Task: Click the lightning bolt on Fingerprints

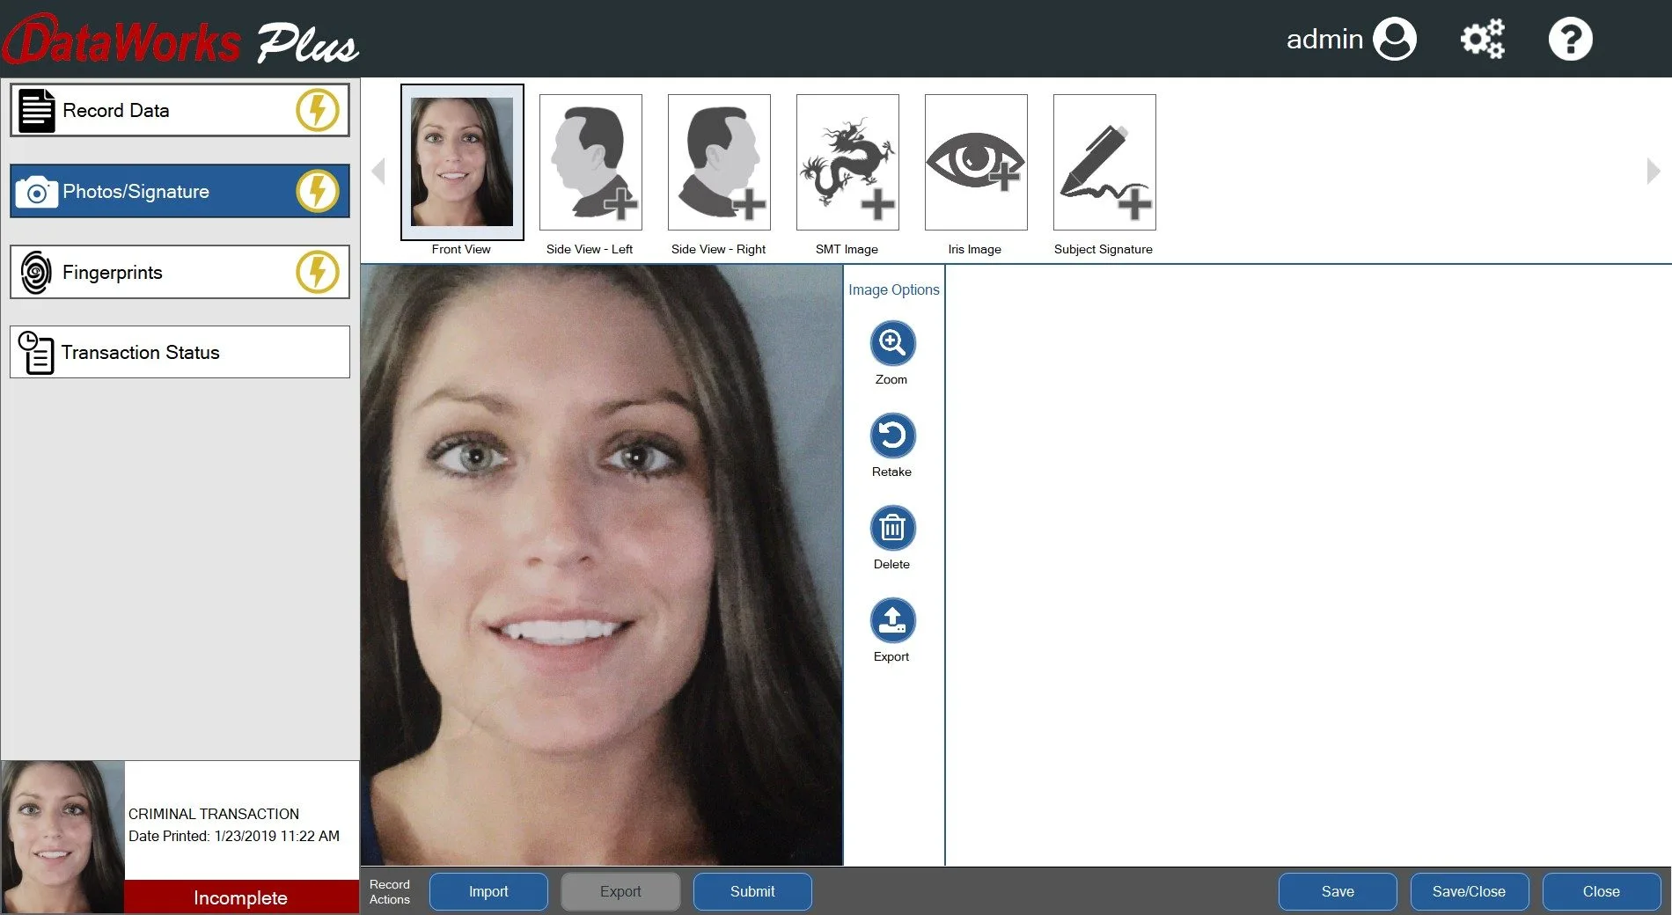Action: (317, 273)
